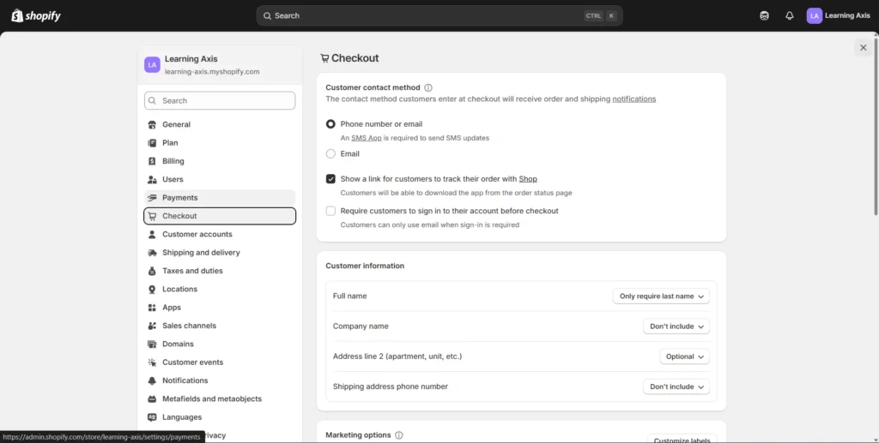Open Sales channels settings
This screenshot has width=879, height=443.
[220, 326]
